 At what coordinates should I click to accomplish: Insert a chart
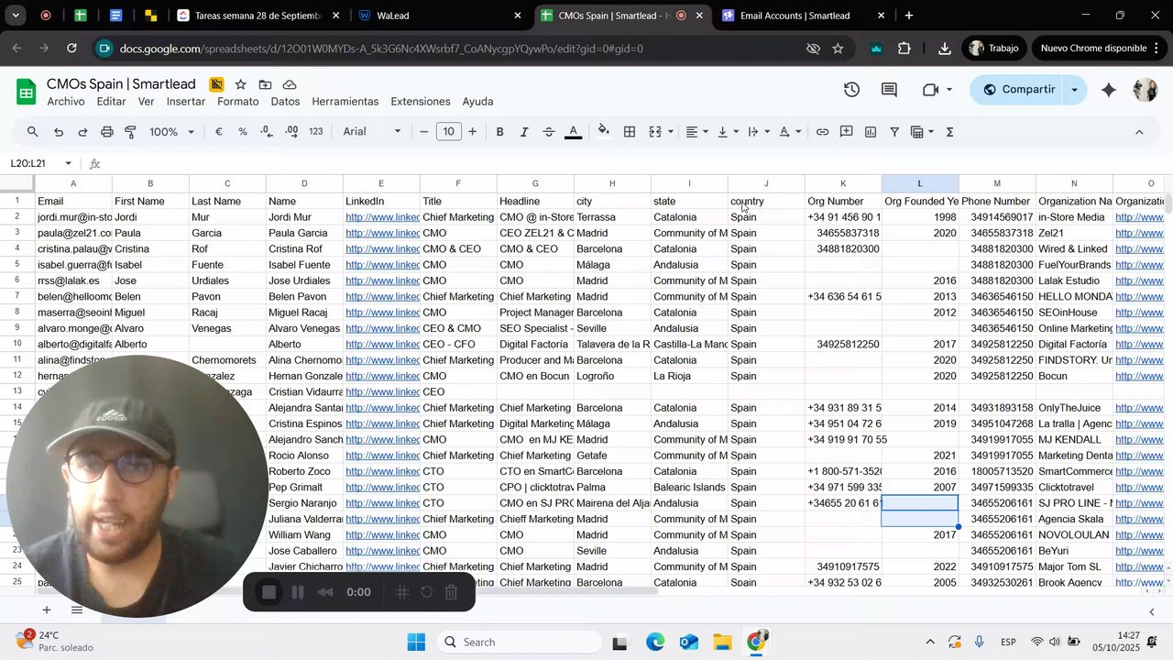[871, 132]
